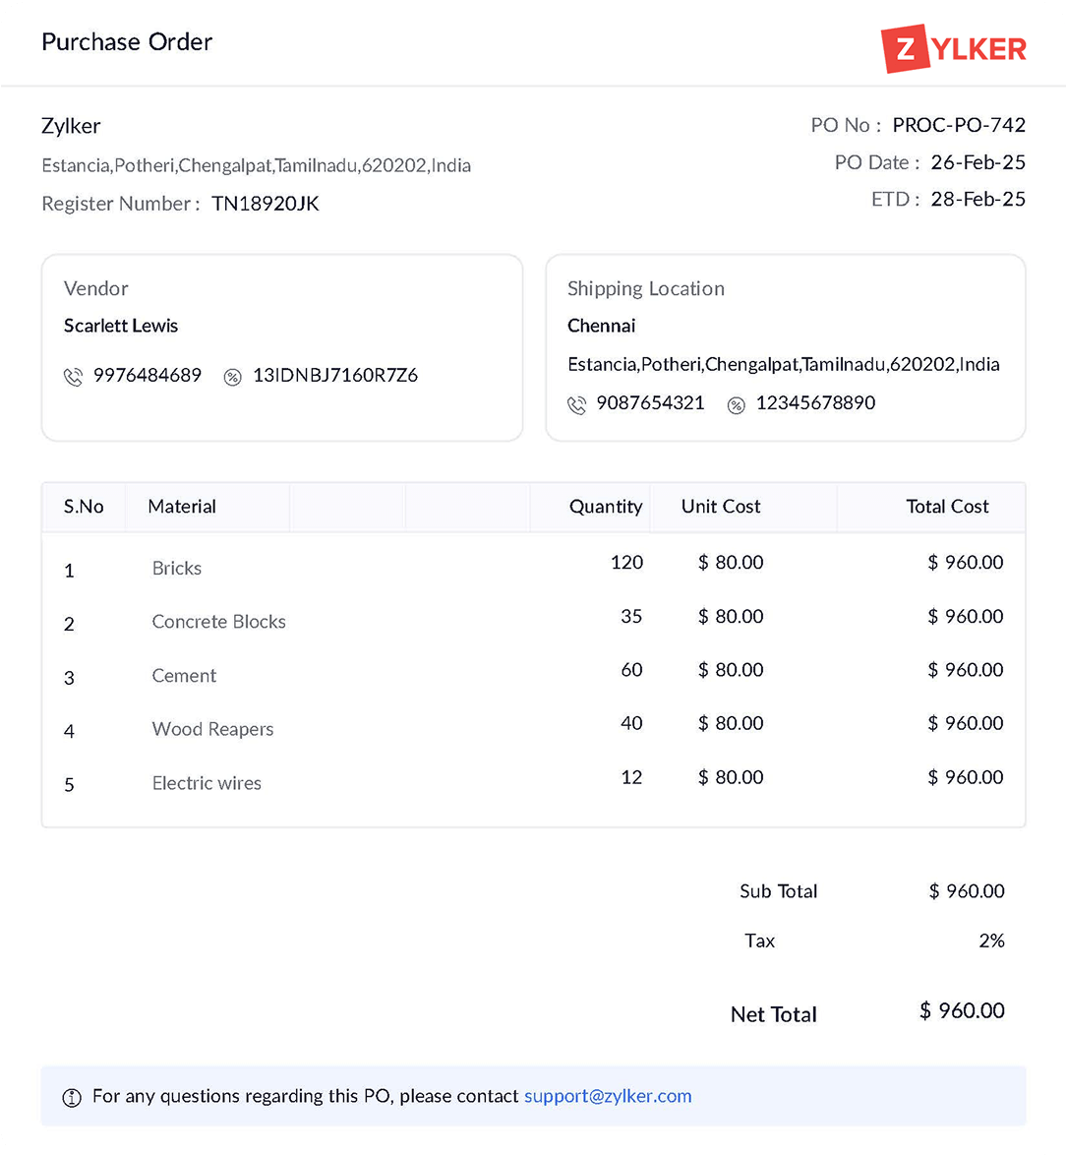Click the Electric wires material entry

[x=207, y=783]
